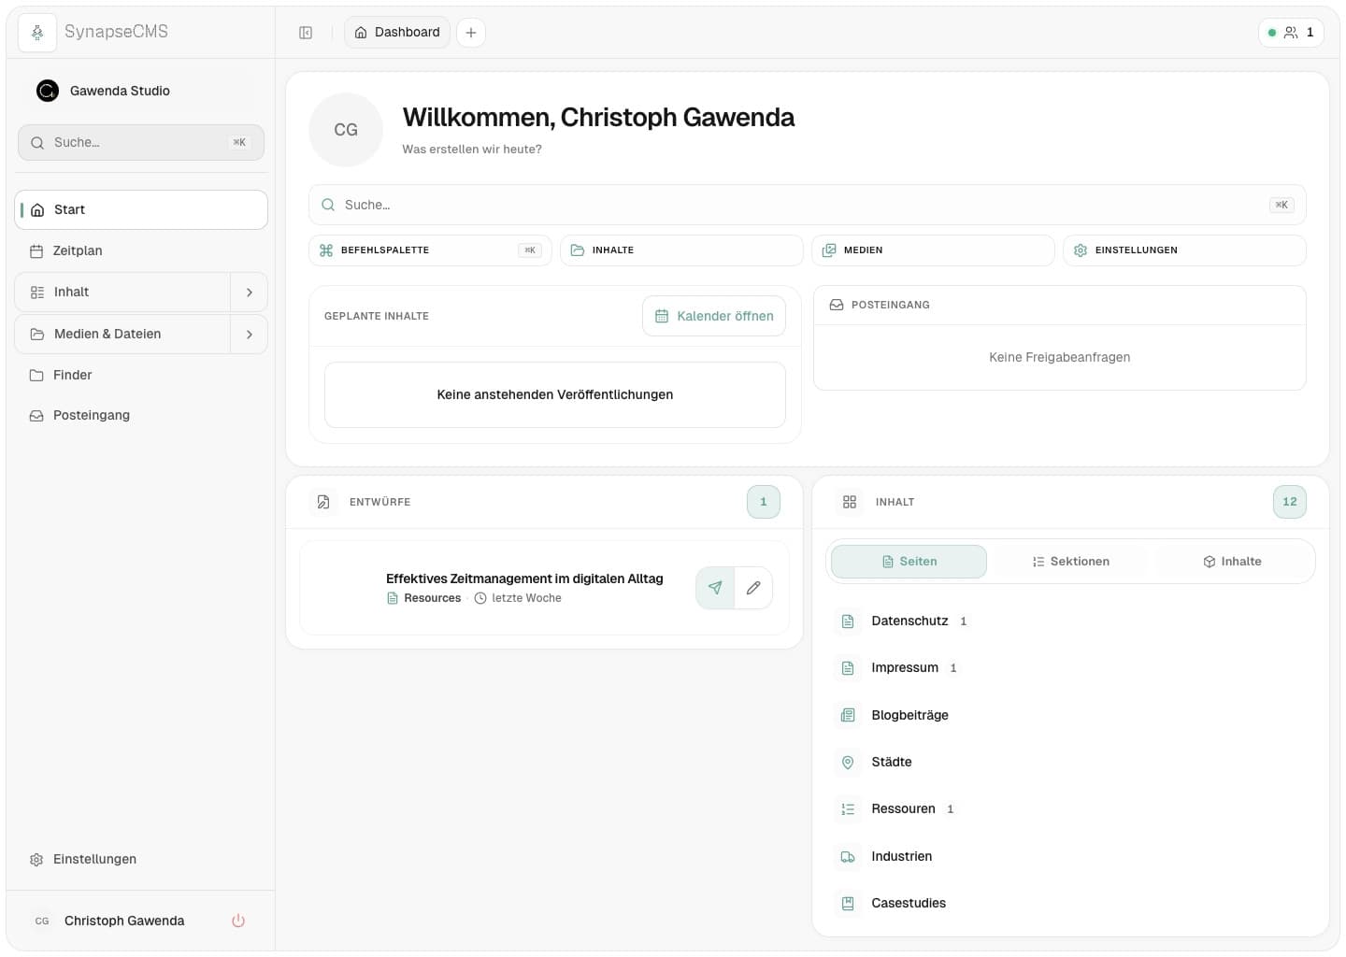Click the logout power toggle next to Christoph Gawenda

point(238,921)
